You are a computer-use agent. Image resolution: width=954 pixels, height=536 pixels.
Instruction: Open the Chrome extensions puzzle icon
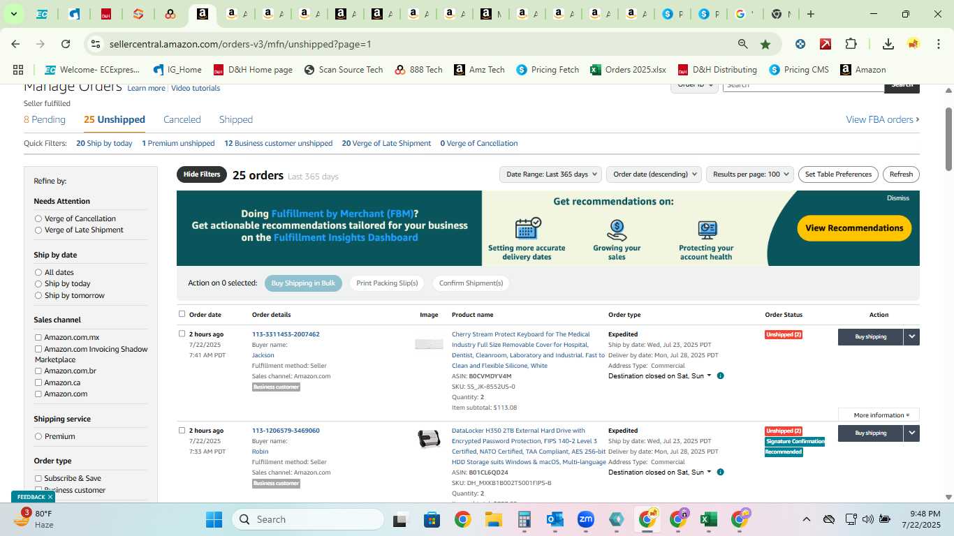coord(851,44)
